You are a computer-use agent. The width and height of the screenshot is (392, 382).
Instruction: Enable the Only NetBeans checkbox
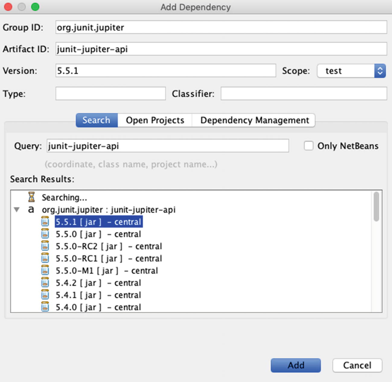[x=308, y=146]
